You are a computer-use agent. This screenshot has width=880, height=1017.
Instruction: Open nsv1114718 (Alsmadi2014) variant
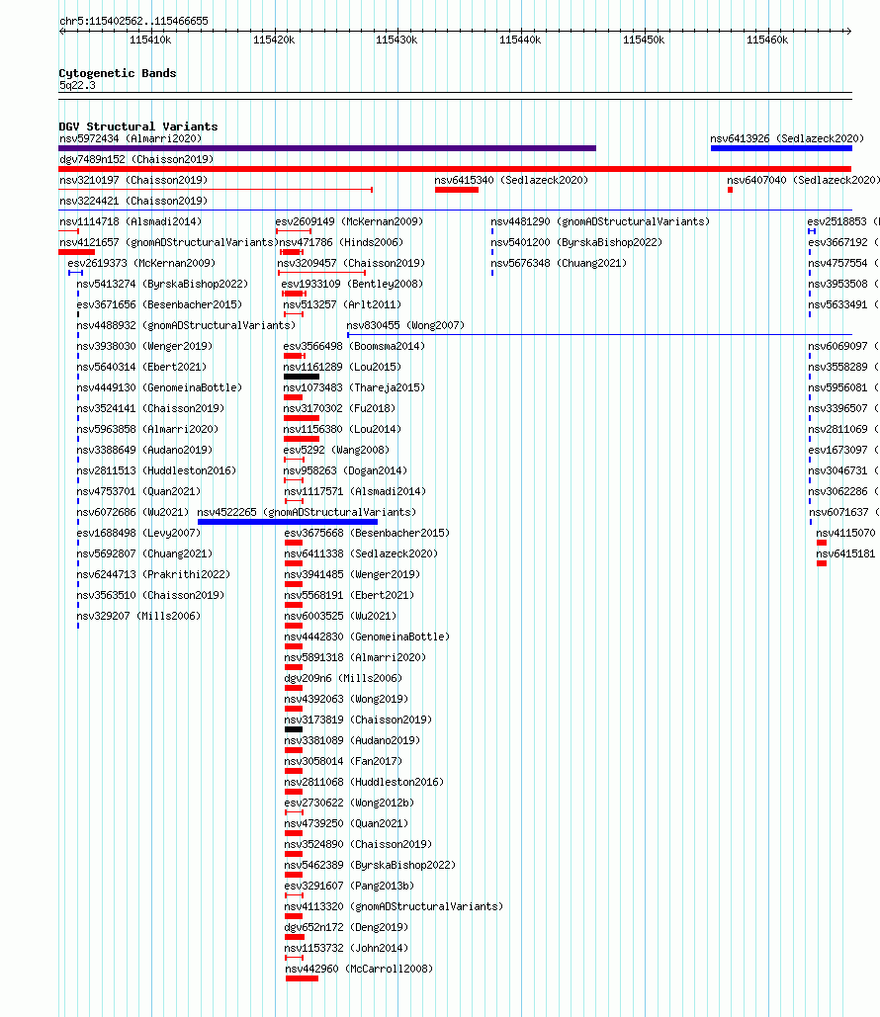click(x=131, y=221)
